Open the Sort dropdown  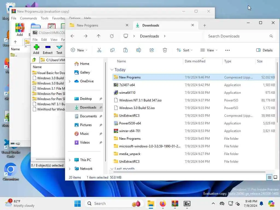click(x=185, y=50)
